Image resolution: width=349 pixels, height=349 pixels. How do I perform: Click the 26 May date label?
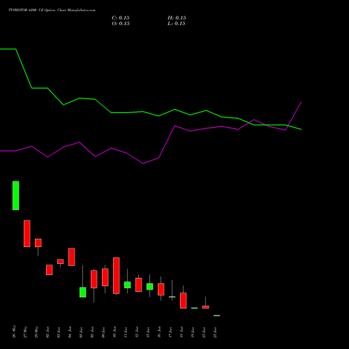pyautogui.click(x=15, y=332)
